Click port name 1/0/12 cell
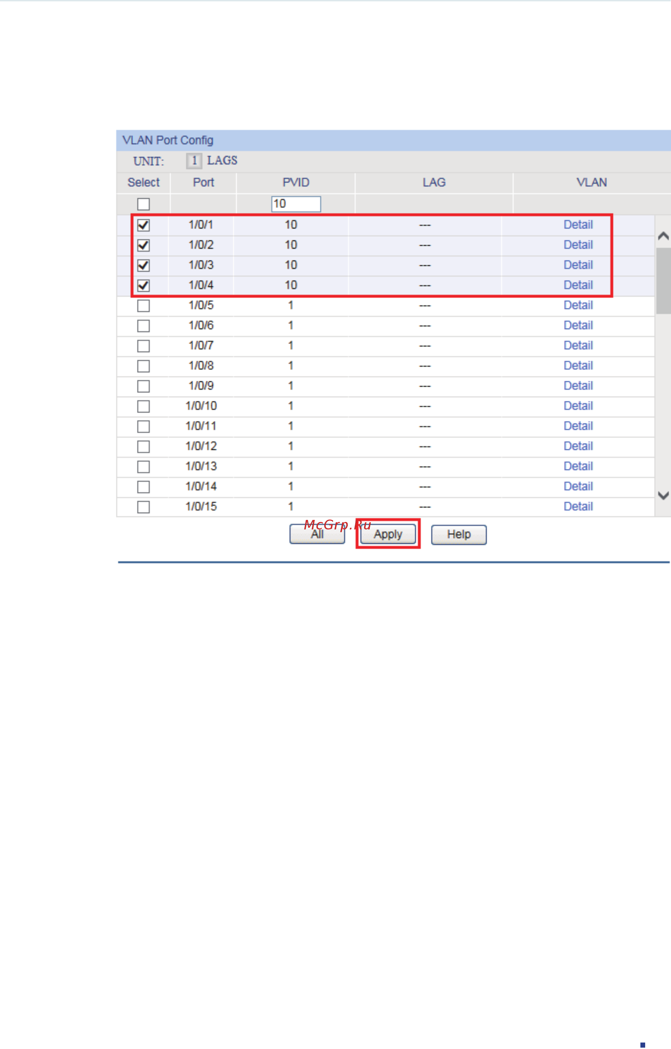Viewport: 671px width, 1049px height. (x=201, y=446)
